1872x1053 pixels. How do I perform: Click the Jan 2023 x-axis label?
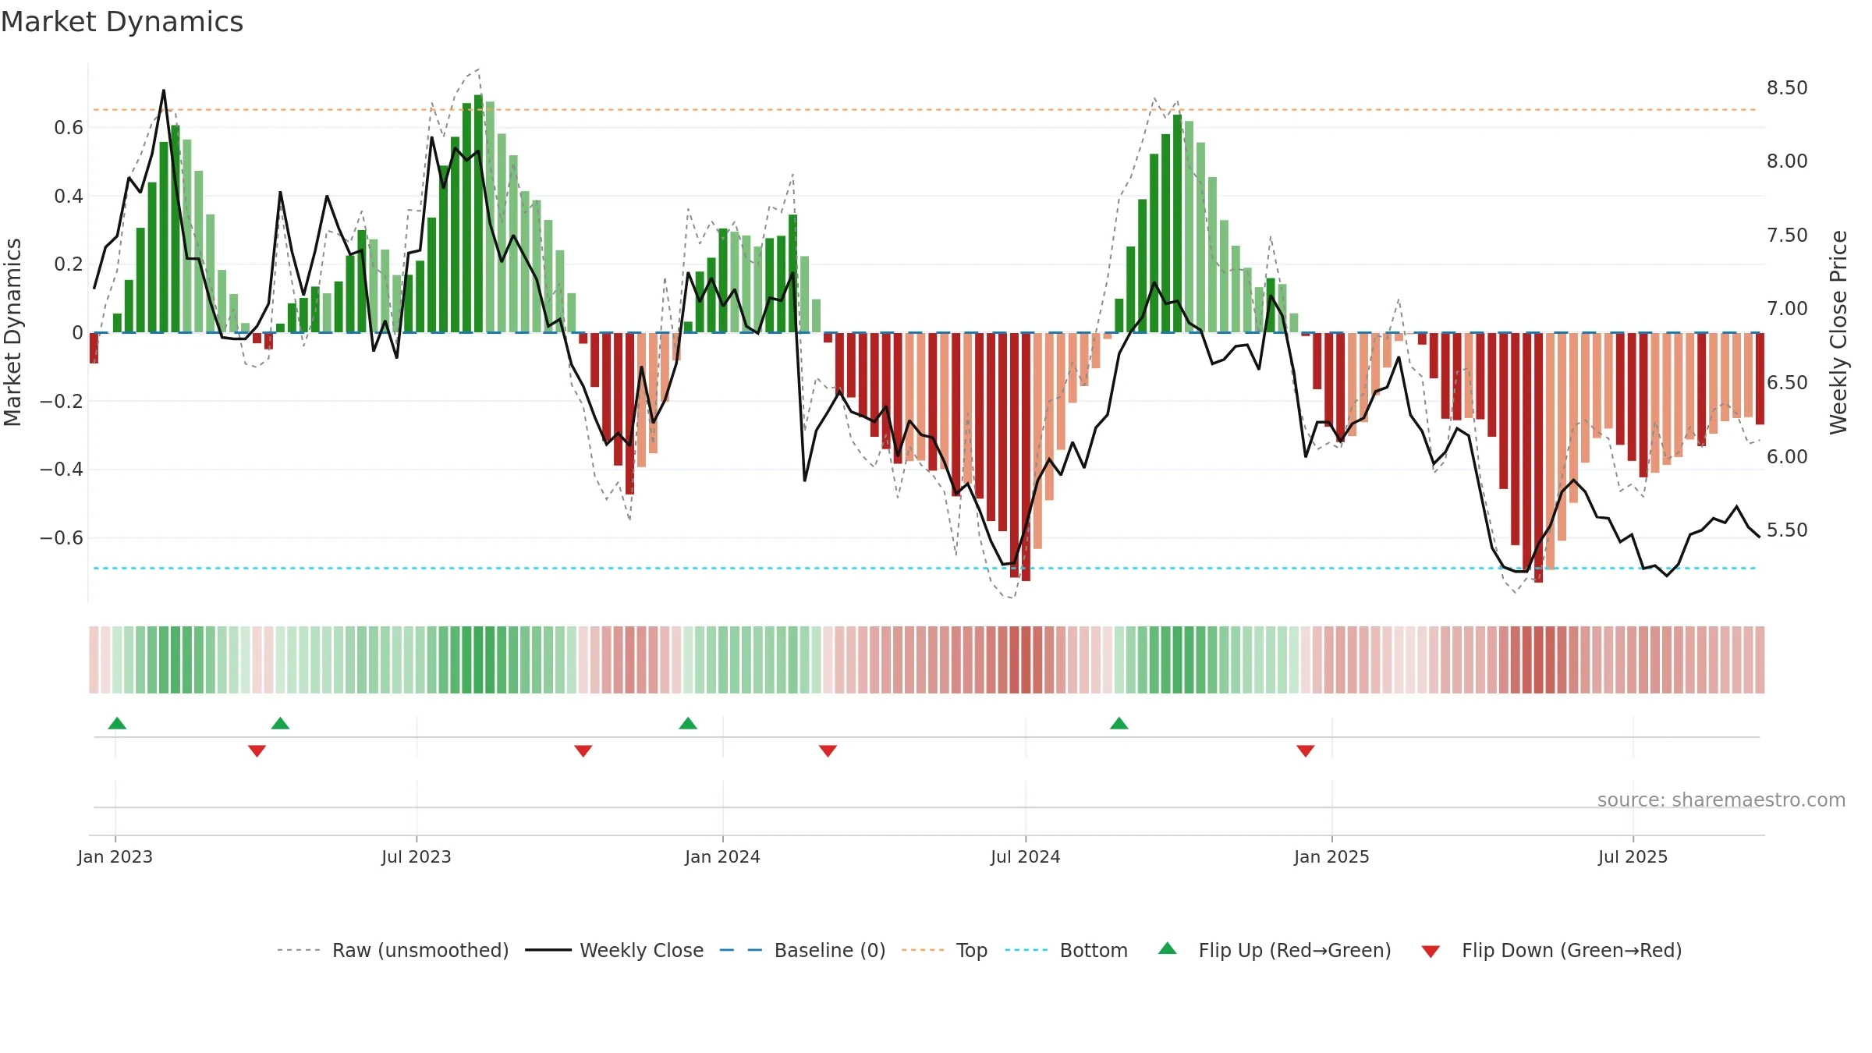115,856
